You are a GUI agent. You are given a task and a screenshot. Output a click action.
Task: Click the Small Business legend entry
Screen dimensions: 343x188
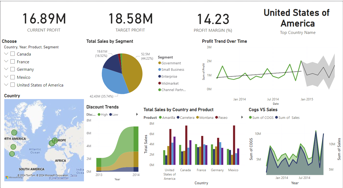click(173, 69)
